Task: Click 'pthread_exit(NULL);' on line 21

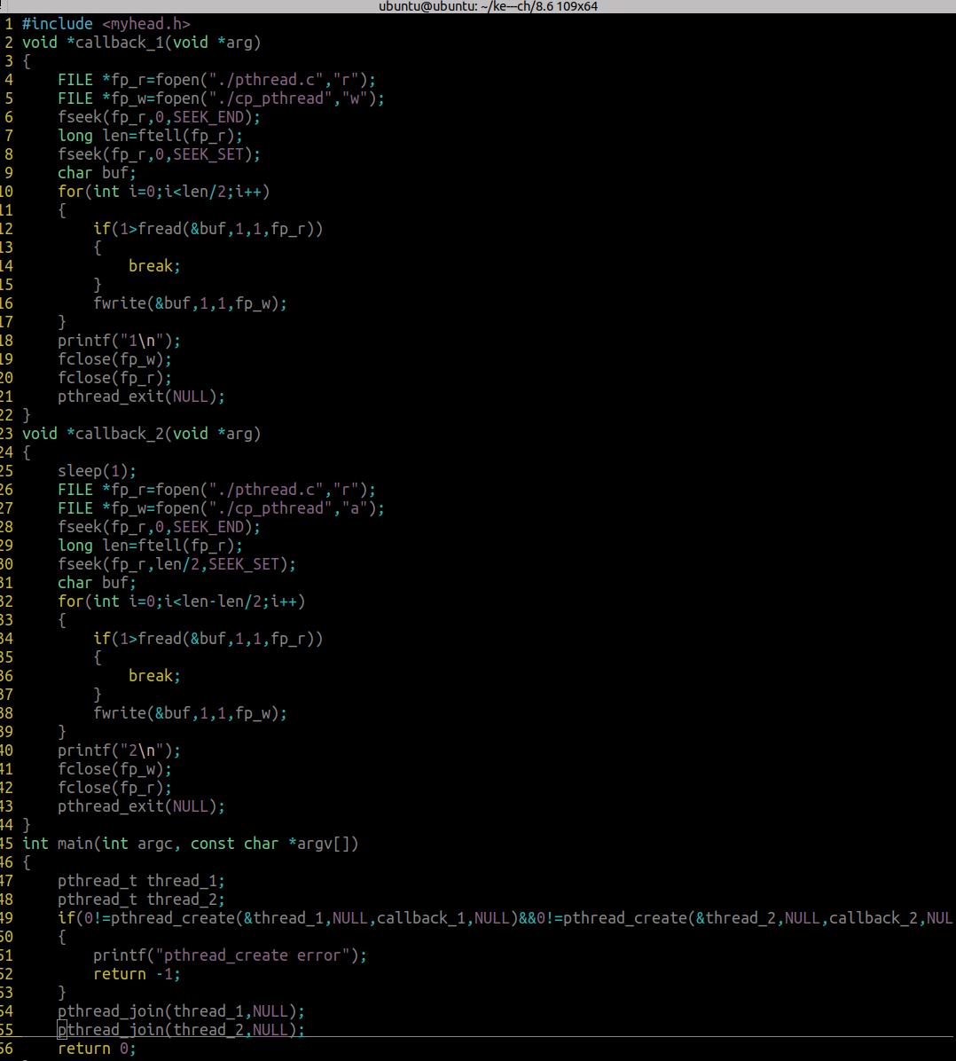Action: tap(141, 397)
